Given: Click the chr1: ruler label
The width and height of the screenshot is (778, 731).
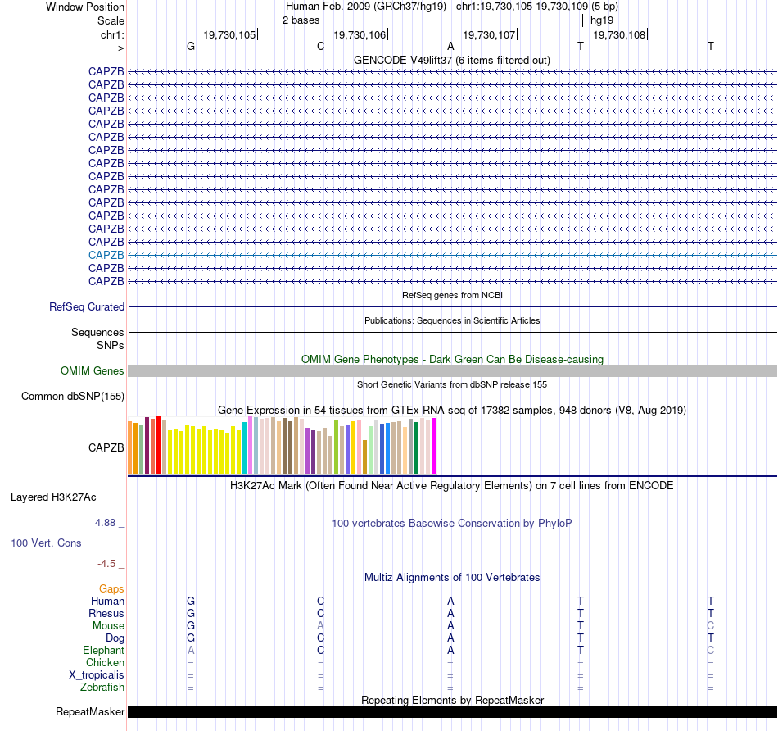Looking at the screenshot, I should click(x=112, y=34).
